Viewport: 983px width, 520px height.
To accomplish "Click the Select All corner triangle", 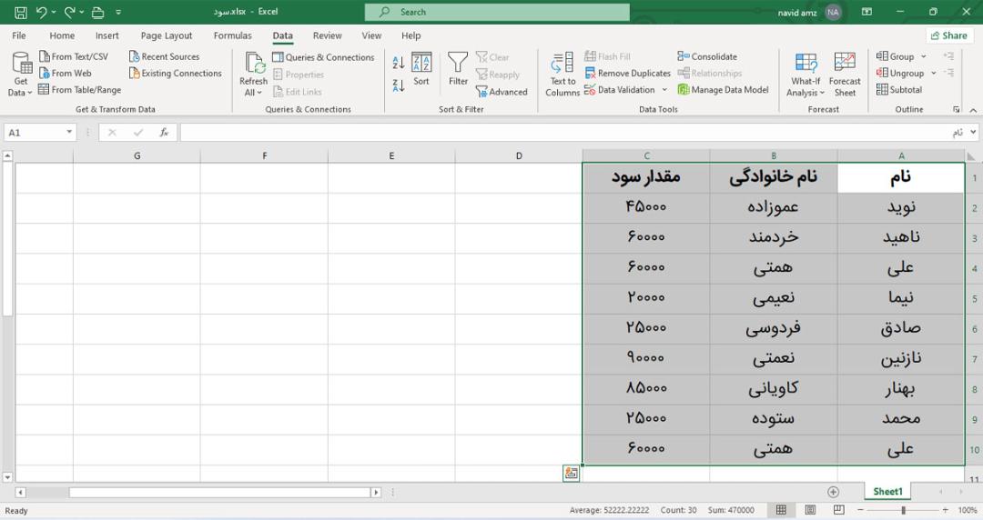I will click(971, 156).
